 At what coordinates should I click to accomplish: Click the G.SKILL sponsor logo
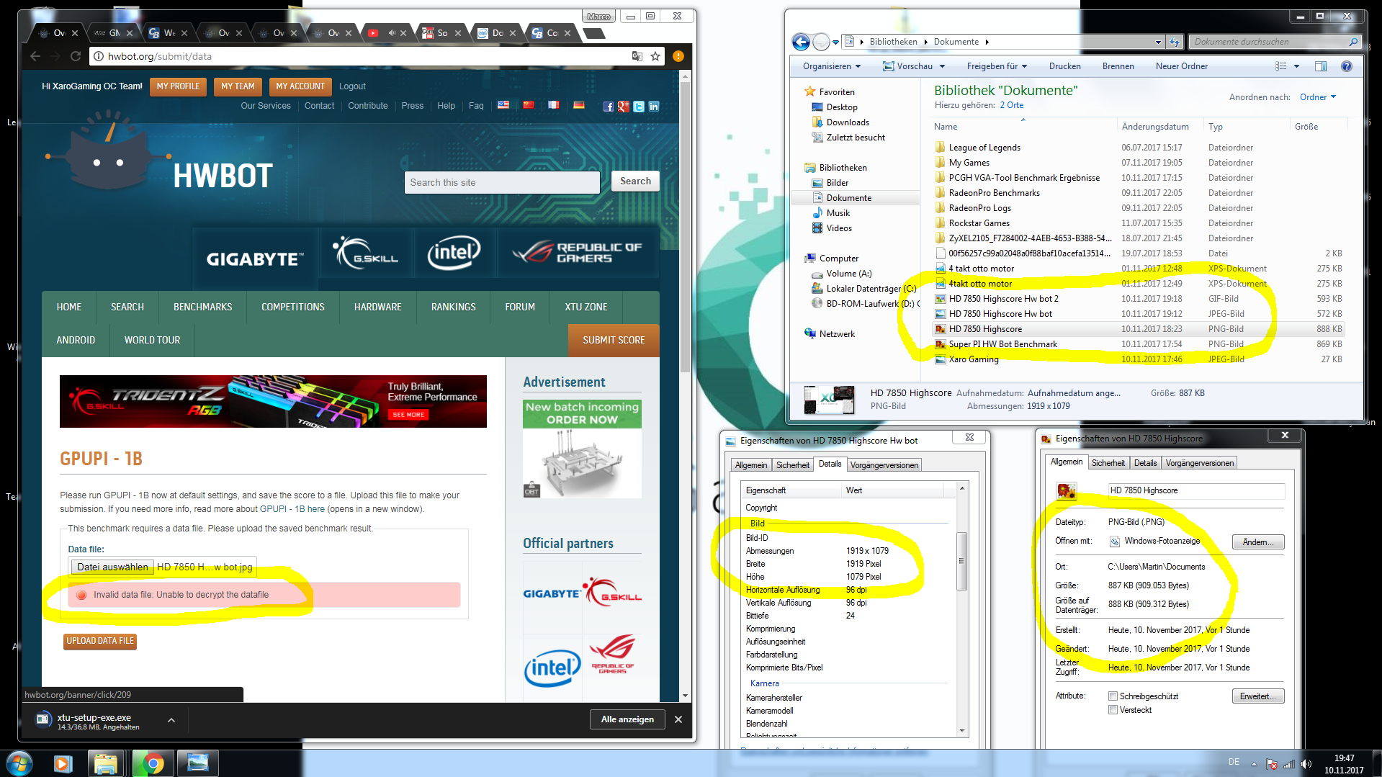coord(366,252)
